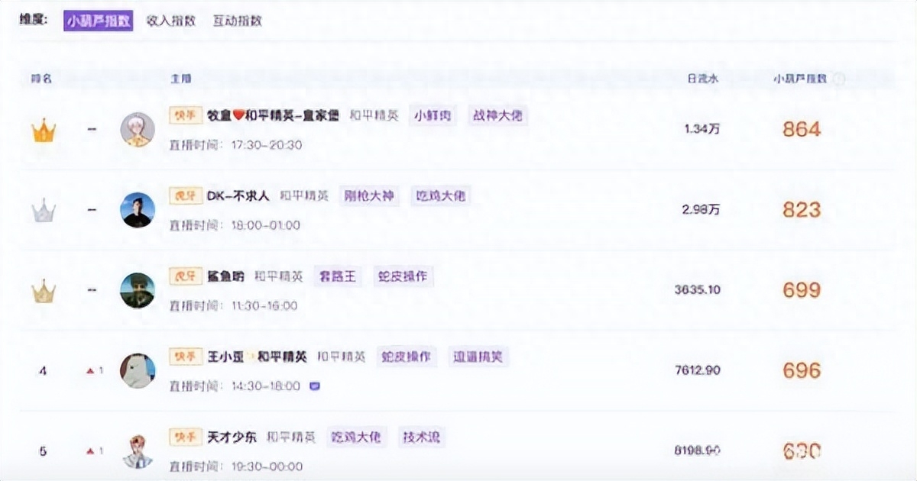Click the 虎牙 badge beside 鲨鱼盼
The height and width of the screenshot is (481, 917).
184,276
